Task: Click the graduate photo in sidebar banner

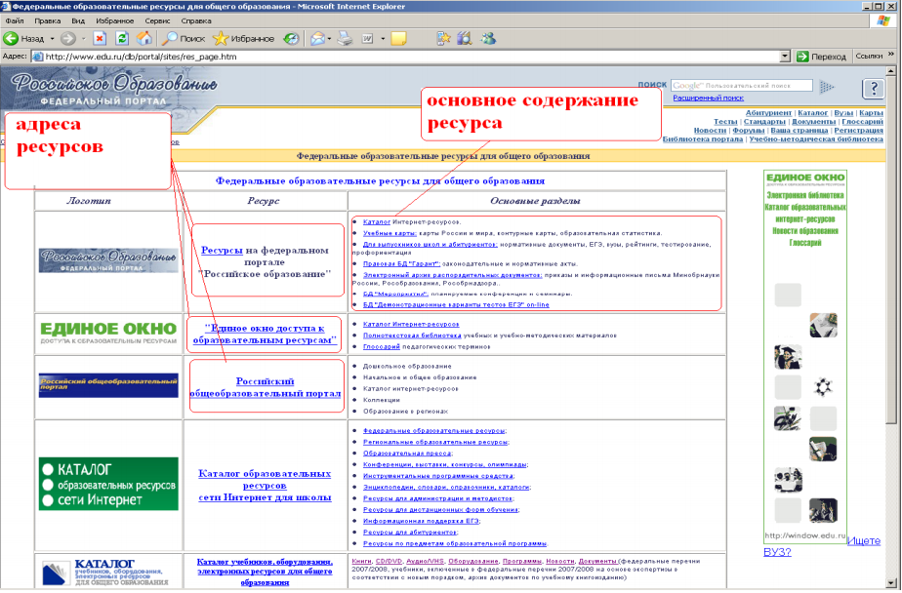Action: click(x=788, y=356)
